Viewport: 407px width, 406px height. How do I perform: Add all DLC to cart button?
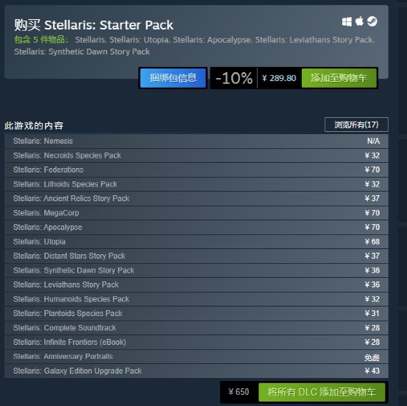(x=322, y=392)
